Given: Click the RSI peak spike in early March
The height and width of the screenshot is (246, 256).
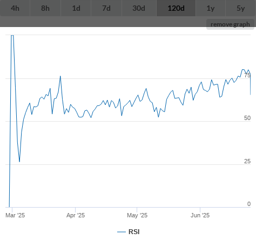Looking at the screenshot, I should click(12, 36).
